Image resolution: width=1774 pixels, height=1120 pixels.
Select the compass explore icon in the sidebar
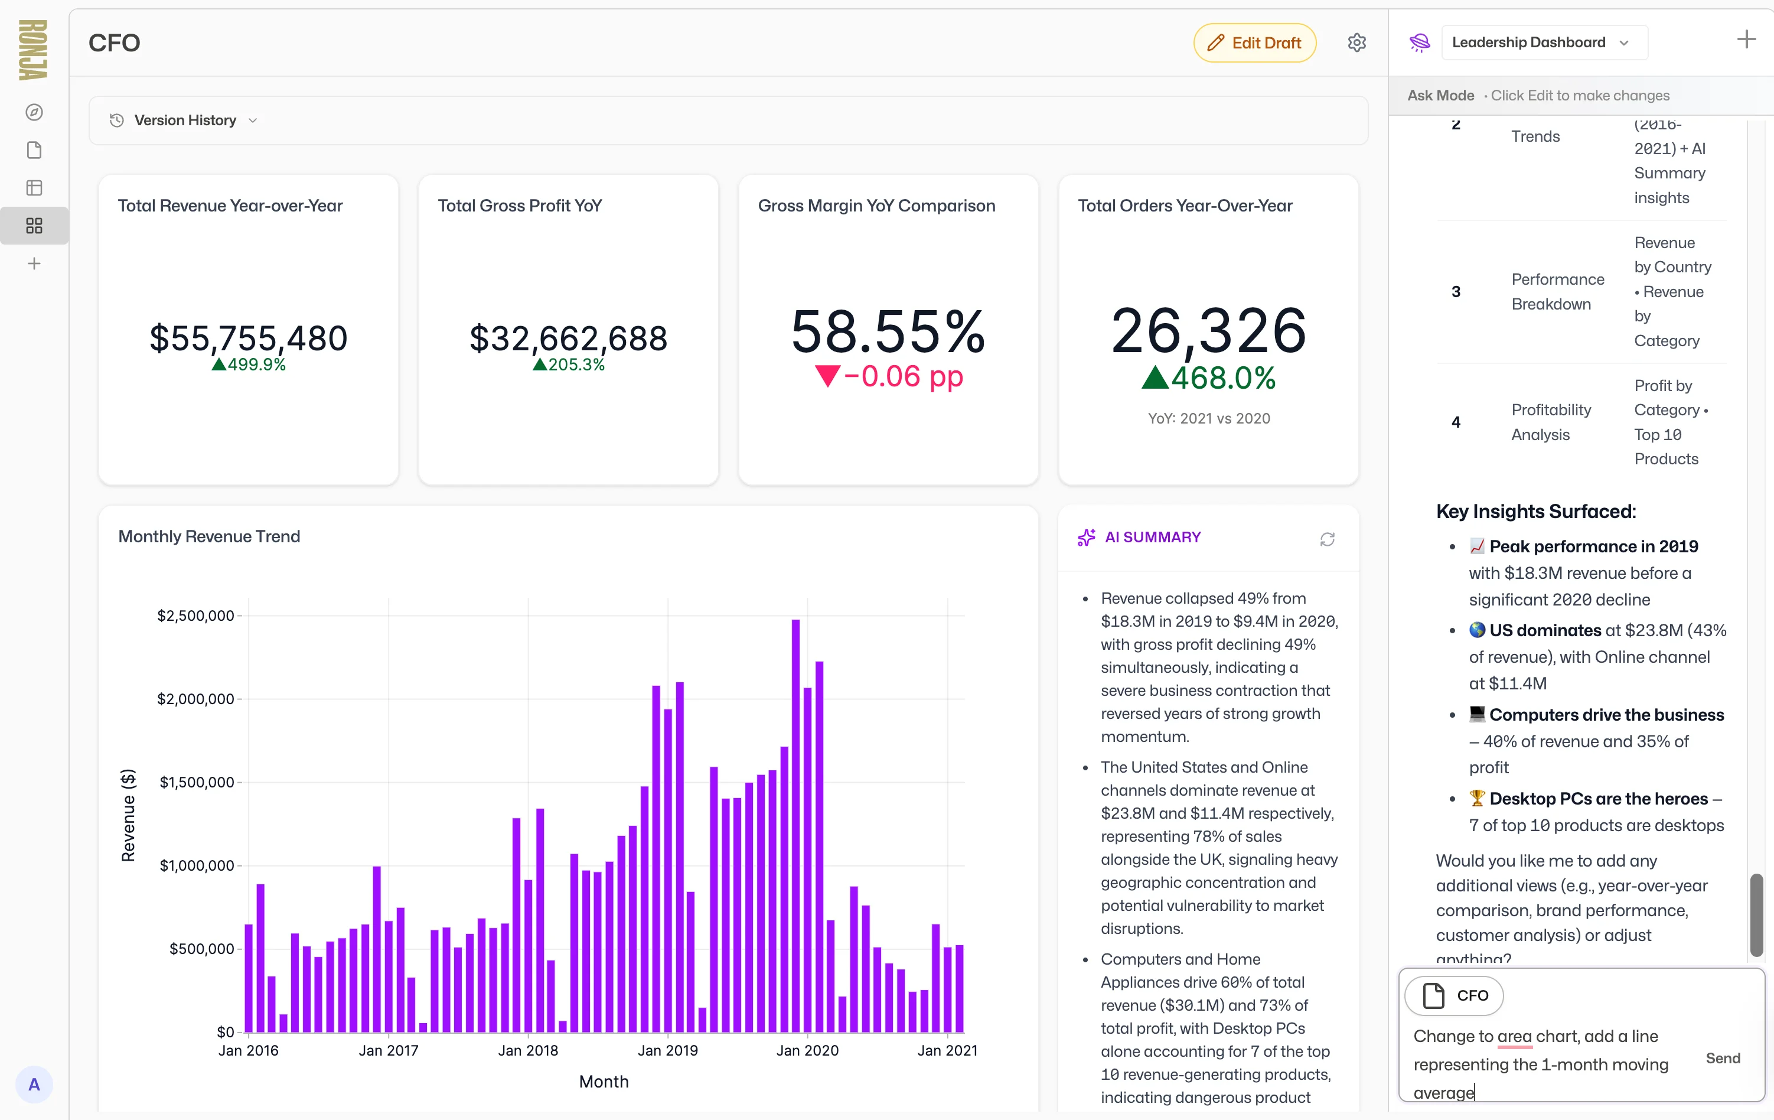[x=34, y=113]
